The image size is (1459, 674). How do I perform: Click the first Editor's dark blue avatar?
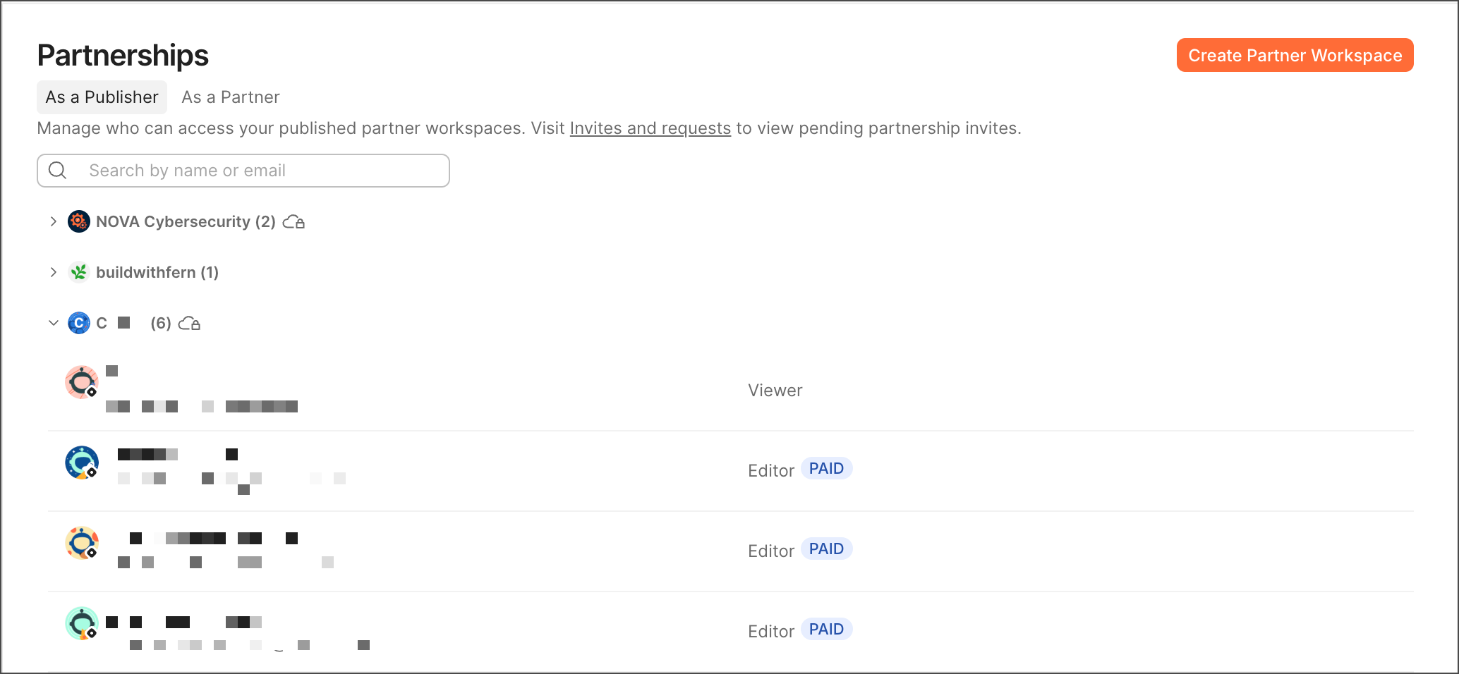click(x=82, y=463)
